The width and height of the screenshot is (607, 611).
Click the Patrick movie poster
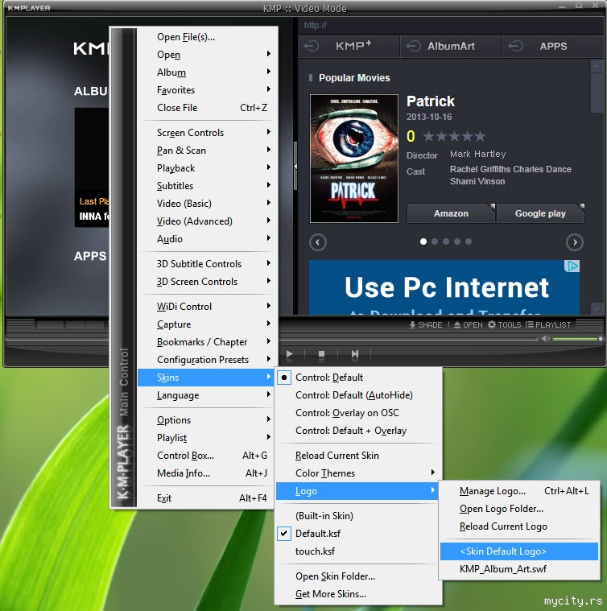tap(353, 159)
